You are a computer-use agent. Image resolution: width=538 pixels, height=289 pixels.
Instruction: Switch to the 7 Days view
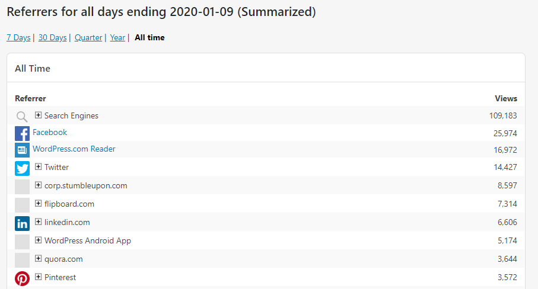18,38
